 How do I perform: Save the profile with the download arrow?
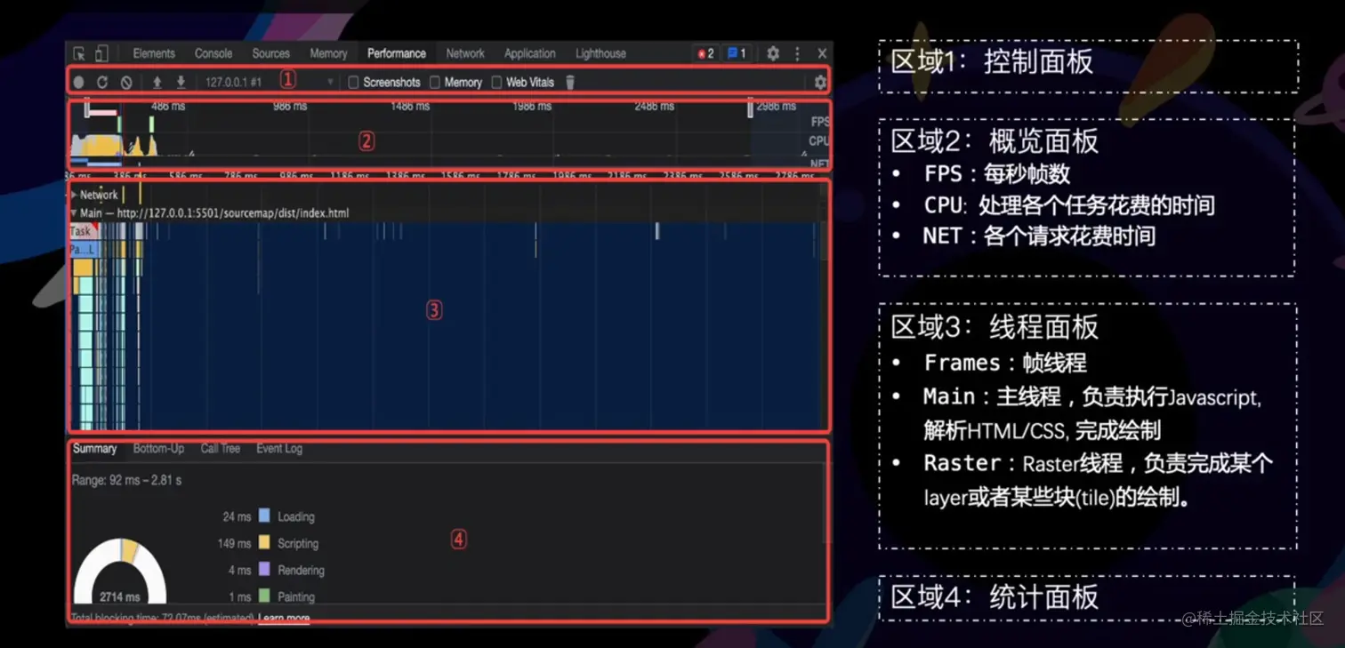point(181,82)
